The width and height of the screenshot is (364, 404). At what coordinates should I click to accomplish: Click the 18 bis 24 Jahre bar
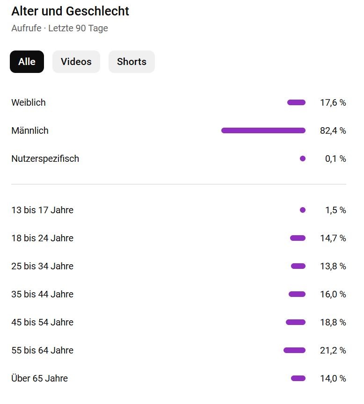click(x=298, y=238)
